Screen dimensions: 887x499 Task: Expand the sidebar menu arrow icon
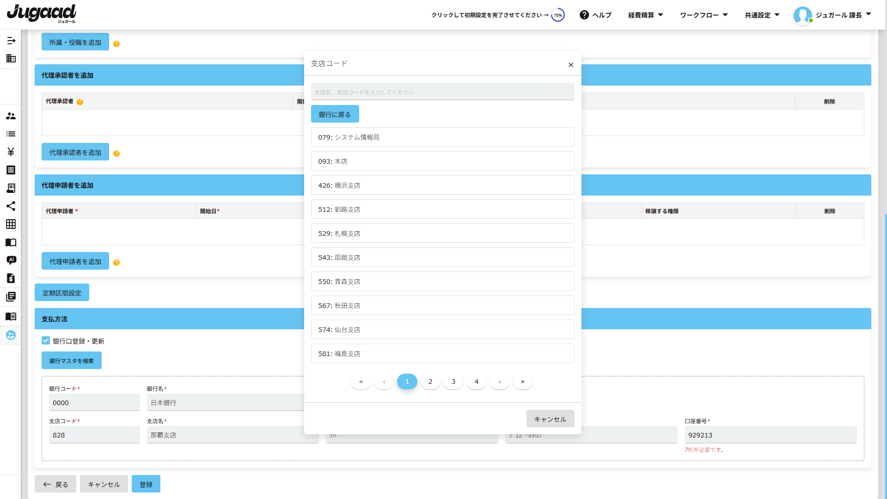tap(11, 41)
